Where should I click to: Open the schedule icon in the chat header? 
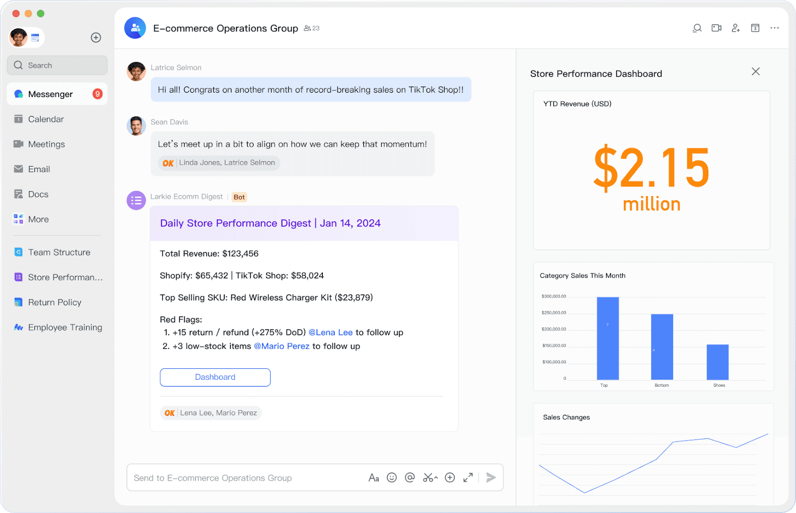tap(755, 28)
